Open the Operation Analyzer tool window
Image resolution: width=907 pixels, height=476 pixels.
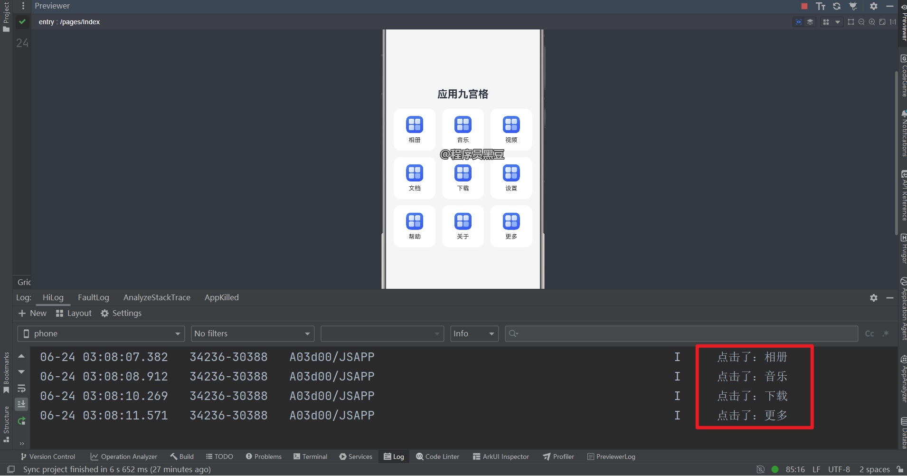(x=124, y=457)
